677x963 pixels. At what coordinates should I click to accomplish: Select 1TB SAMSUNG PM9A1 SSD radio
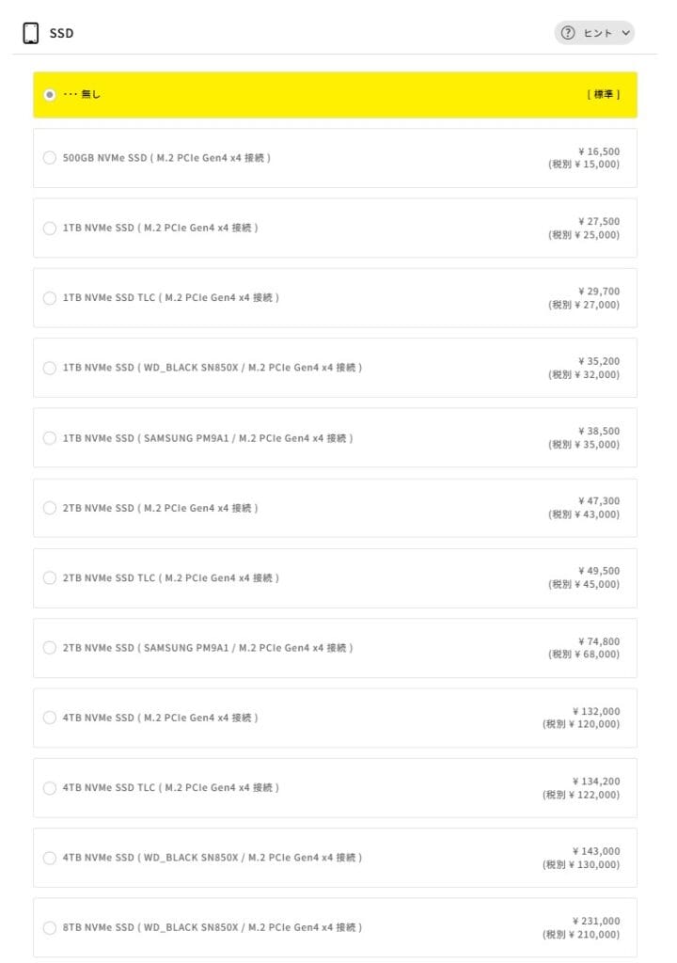tap(50, 438)
